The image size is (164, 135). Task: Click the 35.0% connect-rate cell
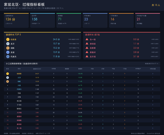(x=80, y=112)
